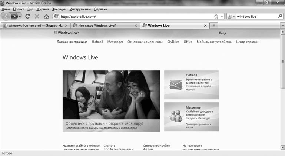Click the Windows Live logo in page header
Screen dimensions: 285x156
pyautogui.click(x=66, y=33)
